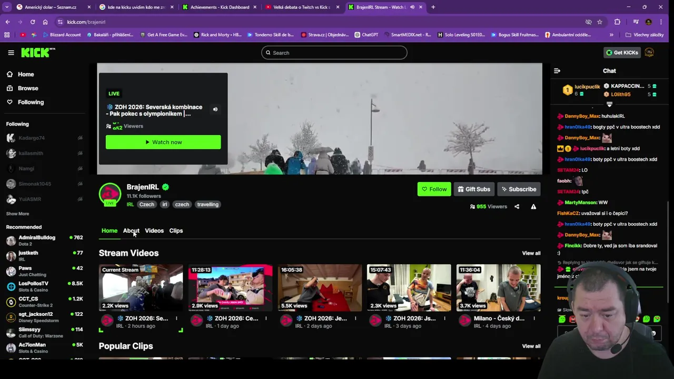Click the Get KICKs button

tap(622, 53)
